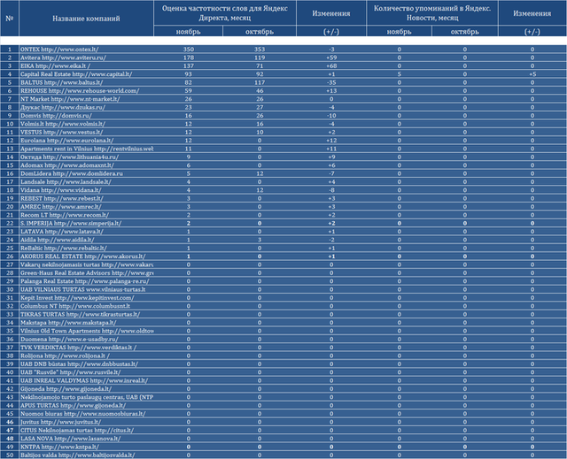The height and width of the screenshot is (459, 567).
Task: Click the Recom LT company cell
Action: pyautogui.click(x=86, y=215)
